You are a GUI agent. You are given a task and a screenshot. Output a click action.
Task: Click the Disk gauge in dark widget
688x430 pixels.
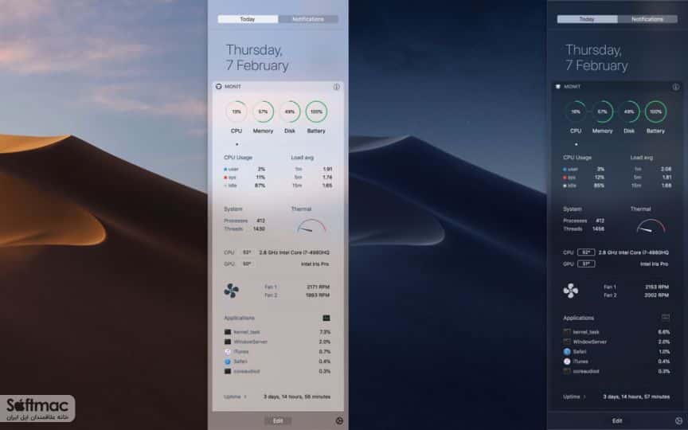tap(629, 111)
